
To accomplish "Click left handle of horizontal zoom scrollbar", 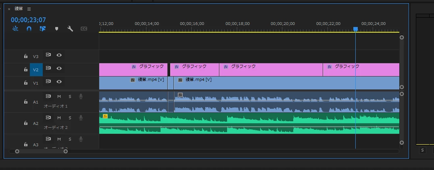I will (17, 151).
